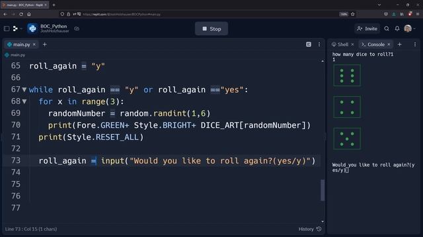Click the randint call on line 69
The width and height of the screenshot is (423, 237).
(182, 113)
